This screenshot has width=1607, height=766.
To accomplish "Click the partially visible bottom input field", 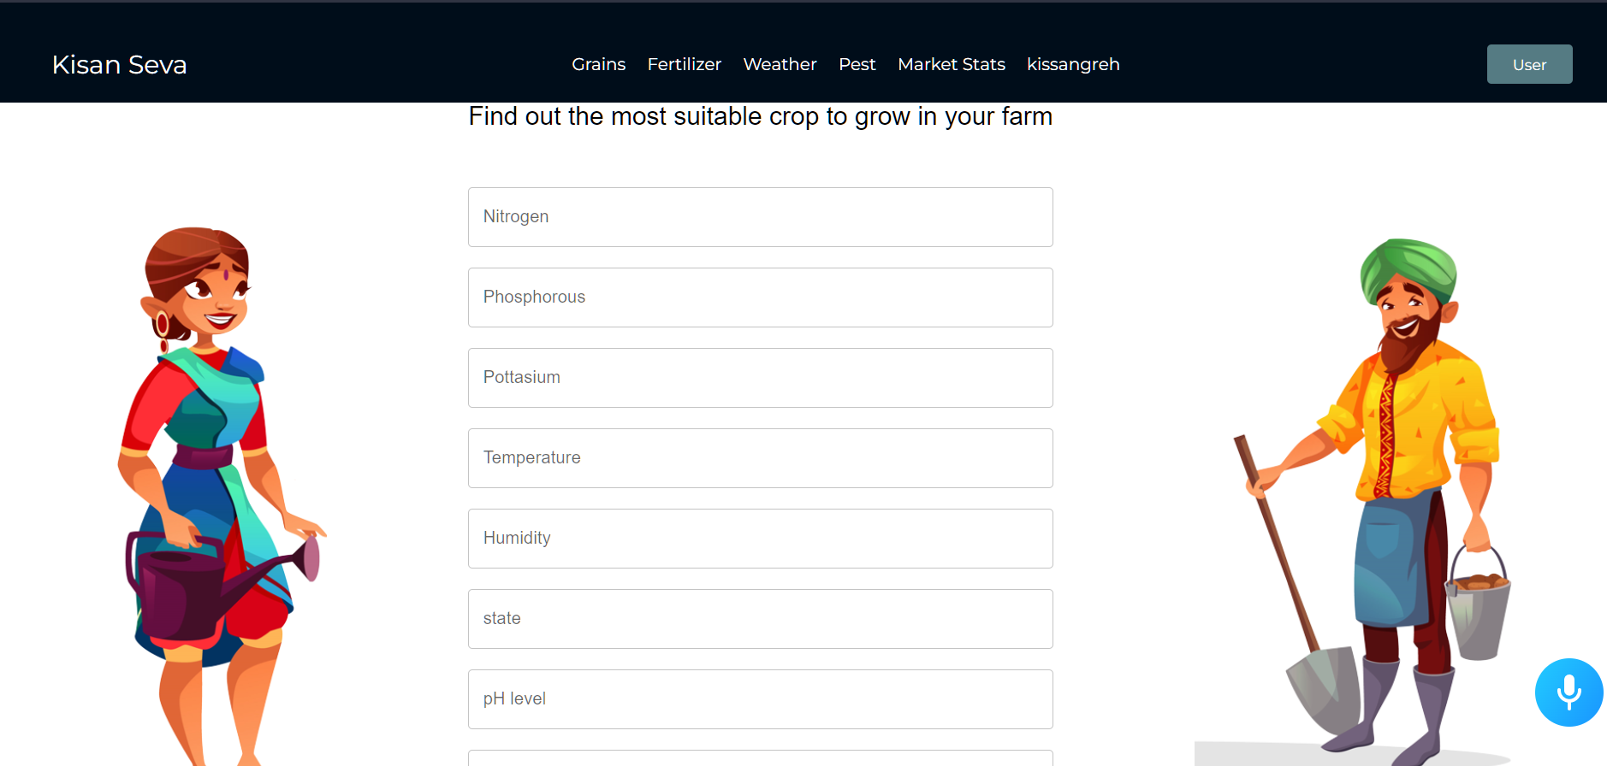I will 760,759.
